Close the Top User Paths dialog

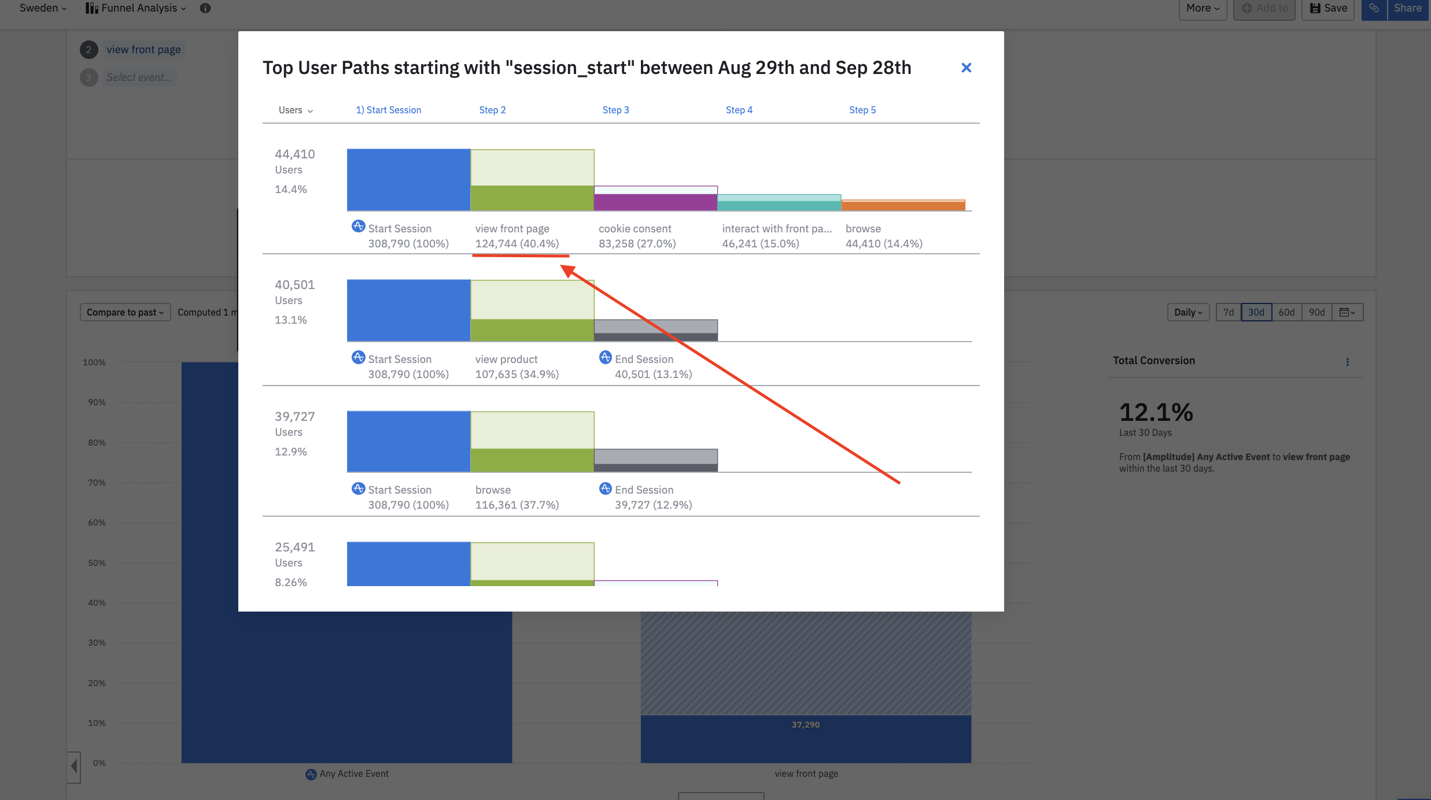(966, 68)
